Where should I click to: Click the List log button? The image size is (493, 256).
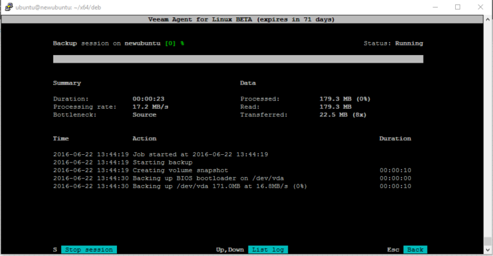tap(268, 250)
